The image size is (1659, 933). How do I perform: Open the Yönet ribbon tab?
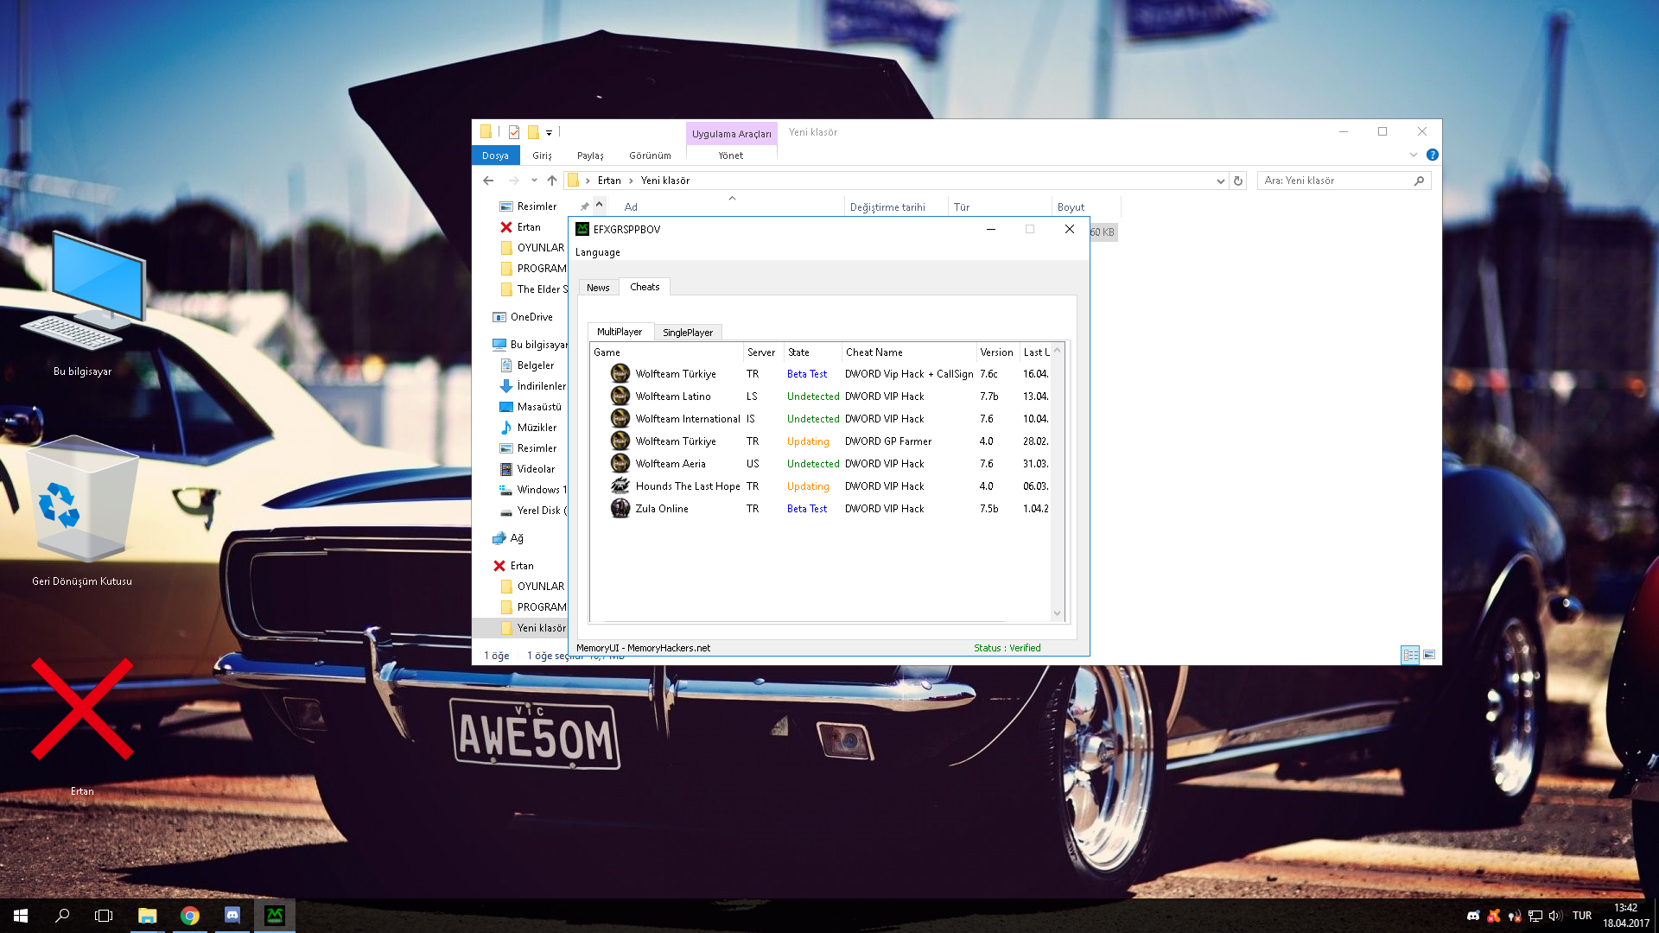pos(731,155)
